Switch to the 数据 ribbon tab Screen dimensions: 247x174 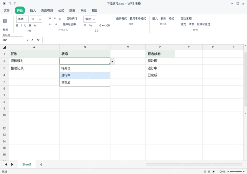coord(72,10)
